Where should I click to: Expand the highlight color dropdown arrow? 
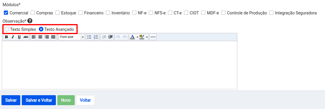[147, 37]
